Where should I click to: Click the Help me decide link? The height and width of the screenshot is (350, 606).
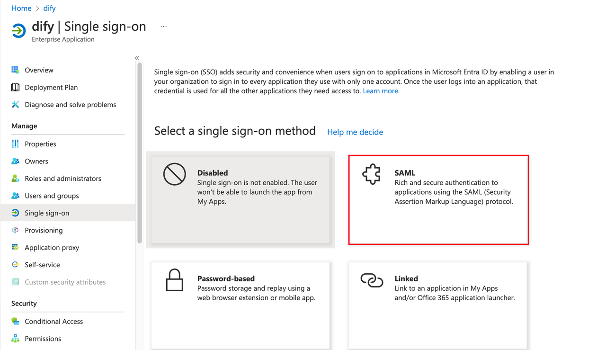355,132
